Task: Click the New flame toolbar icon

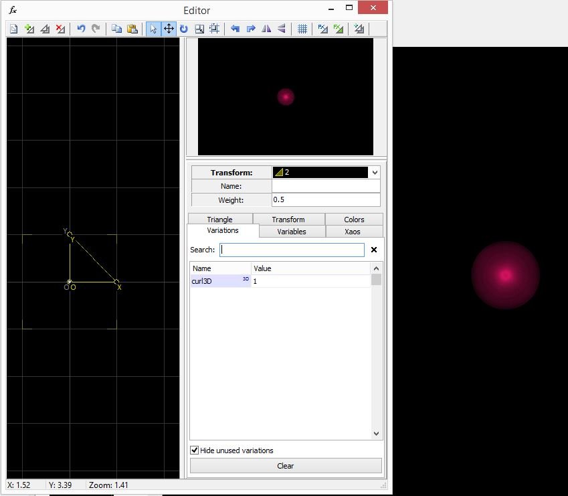Action: click(14, 29)
